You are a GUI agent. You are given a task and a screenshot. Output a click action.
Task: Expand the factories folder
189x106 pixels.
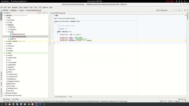[6, 27]
